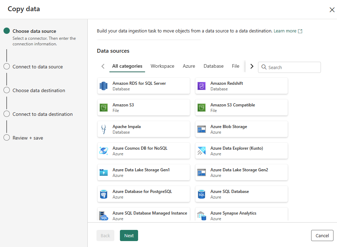
Task: Select the Azure Synapse Analytics tile
Action: click(241, 216)
